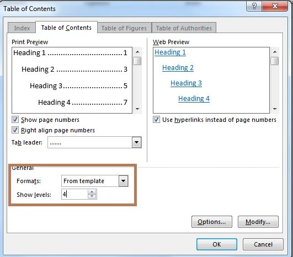Click Web Preview scroll up arrow
The height and width of the screenshot is (257, 293).
pyautogui.click(x=275, y=52)
